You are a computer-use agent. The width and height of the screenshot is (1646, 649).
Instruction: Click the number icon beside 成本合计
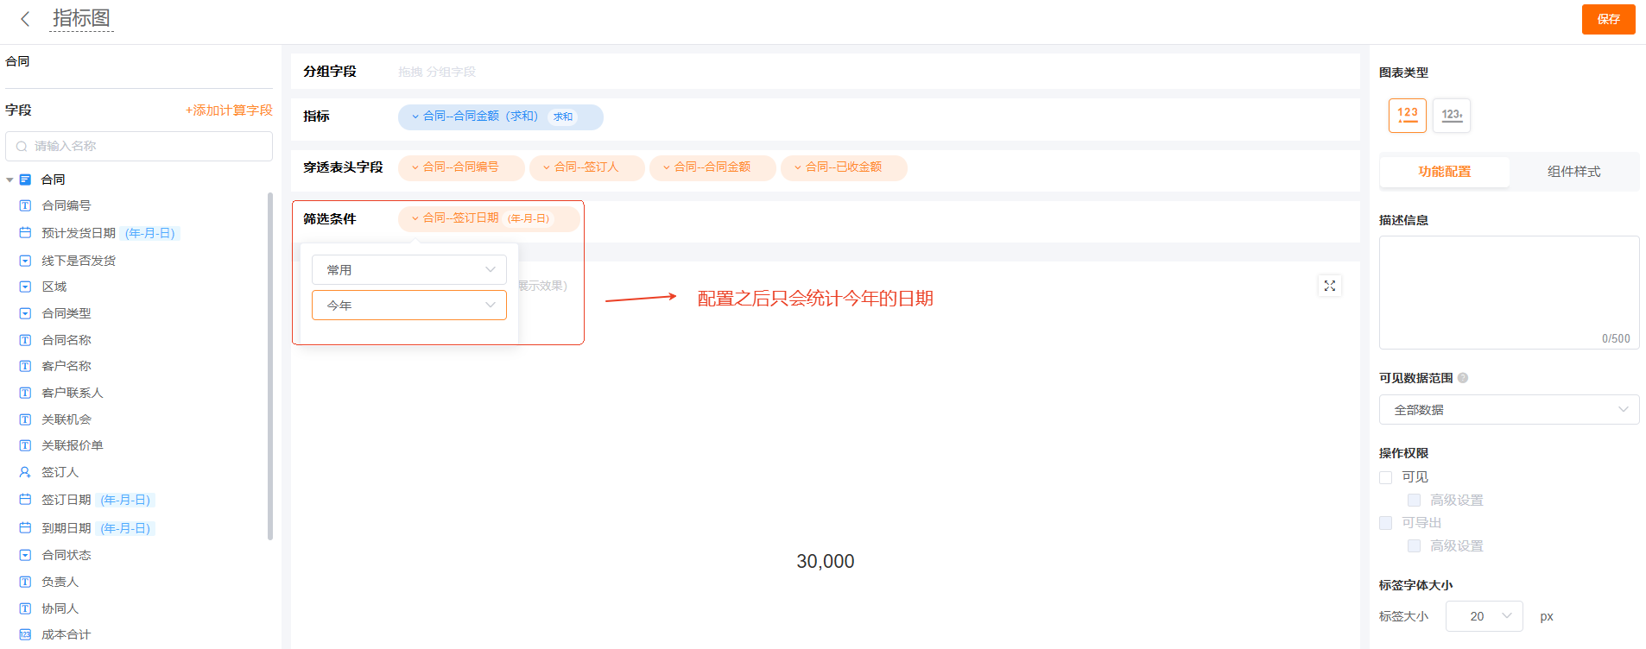click(x=25, y=634)
